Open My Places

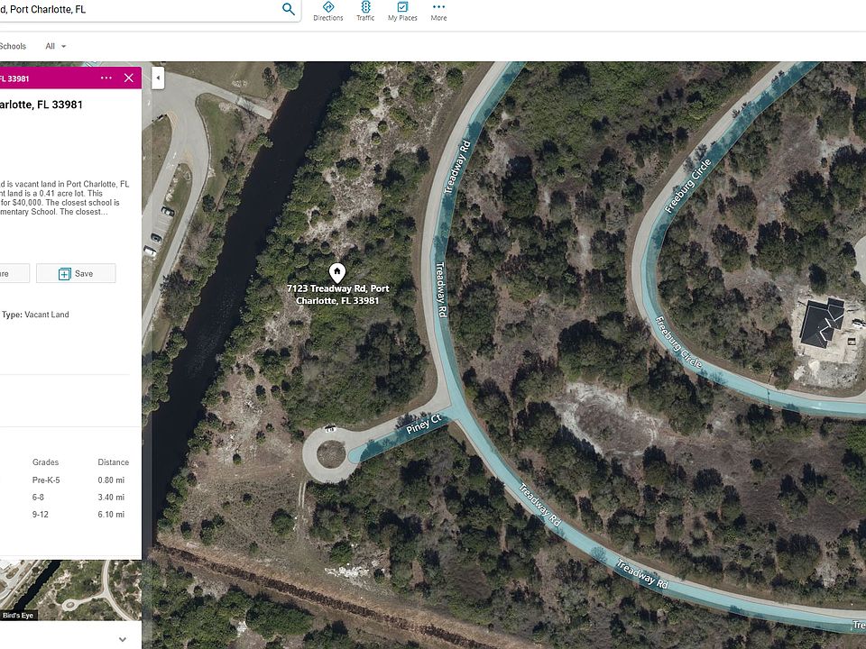[x=402, y=11]
